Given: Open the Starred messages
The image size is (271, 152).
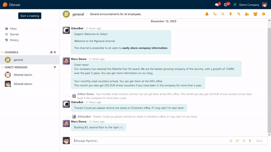Looking at the screenshot, I should click(14, 34).
